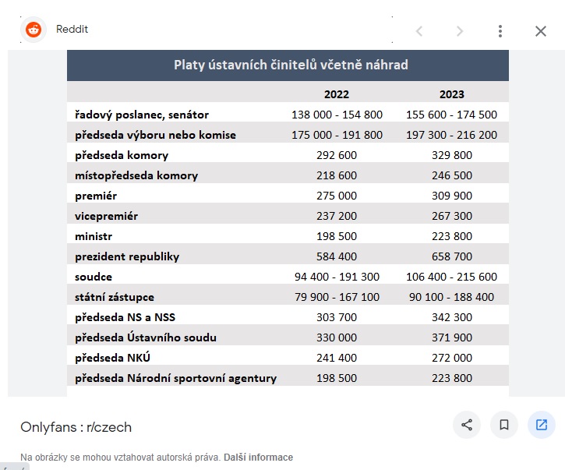565x470 pixels.
Task: Click row label 'vicepremiér'
Action: [x=106, y=216]
